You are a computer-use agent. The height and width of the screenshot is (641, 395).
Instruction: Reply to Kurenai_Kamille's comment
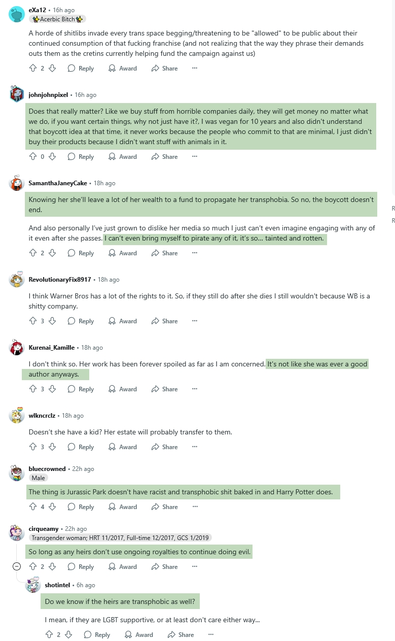click(81, 389)
